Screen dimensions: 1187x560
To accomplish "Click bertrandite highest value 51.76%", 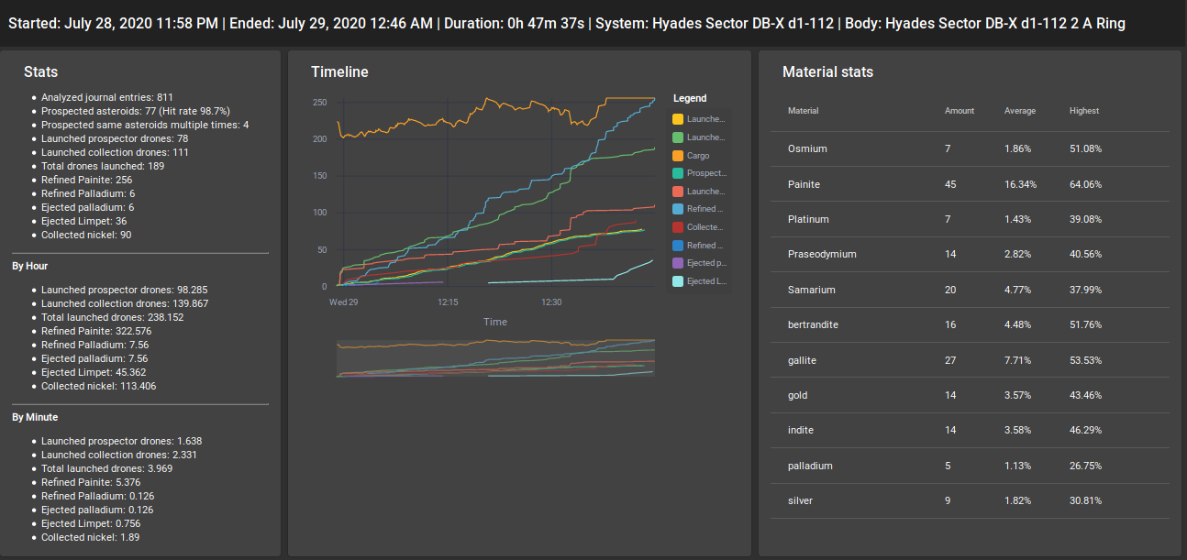I will click(1085, 324).
